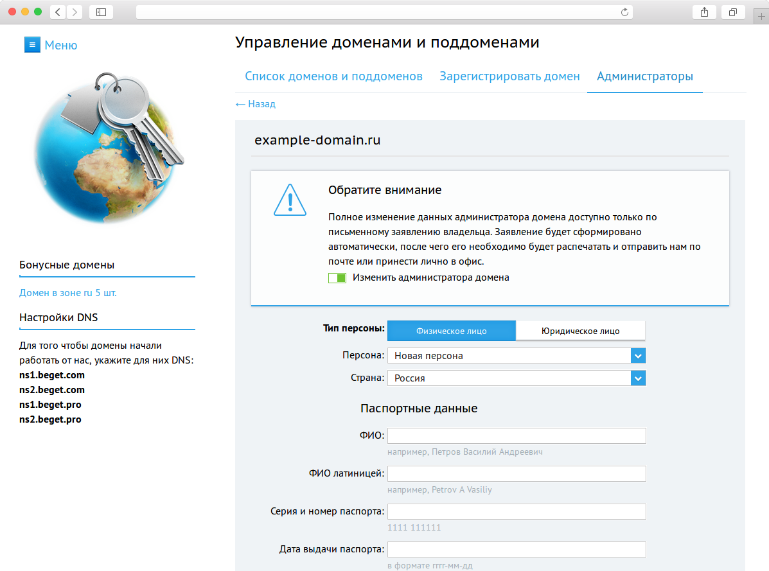
Task: Click the globe with keys image
Action: pos(109,148)
